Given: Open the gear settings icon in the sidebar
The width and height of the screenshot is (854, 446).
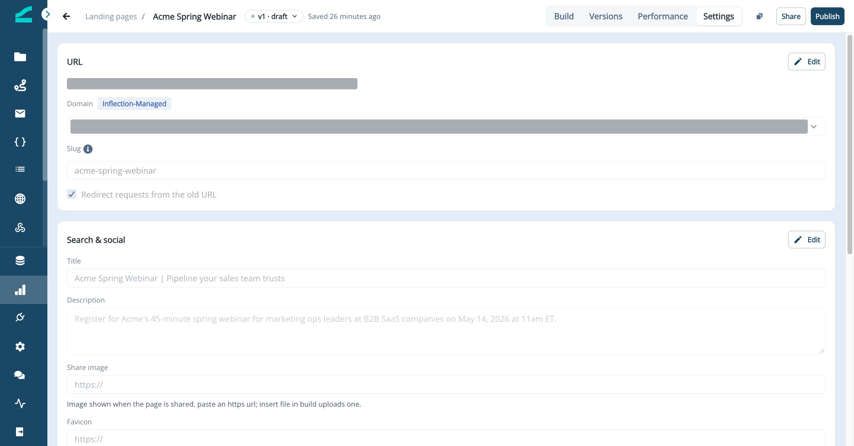Looking at the screenshot, I should 20,347.
